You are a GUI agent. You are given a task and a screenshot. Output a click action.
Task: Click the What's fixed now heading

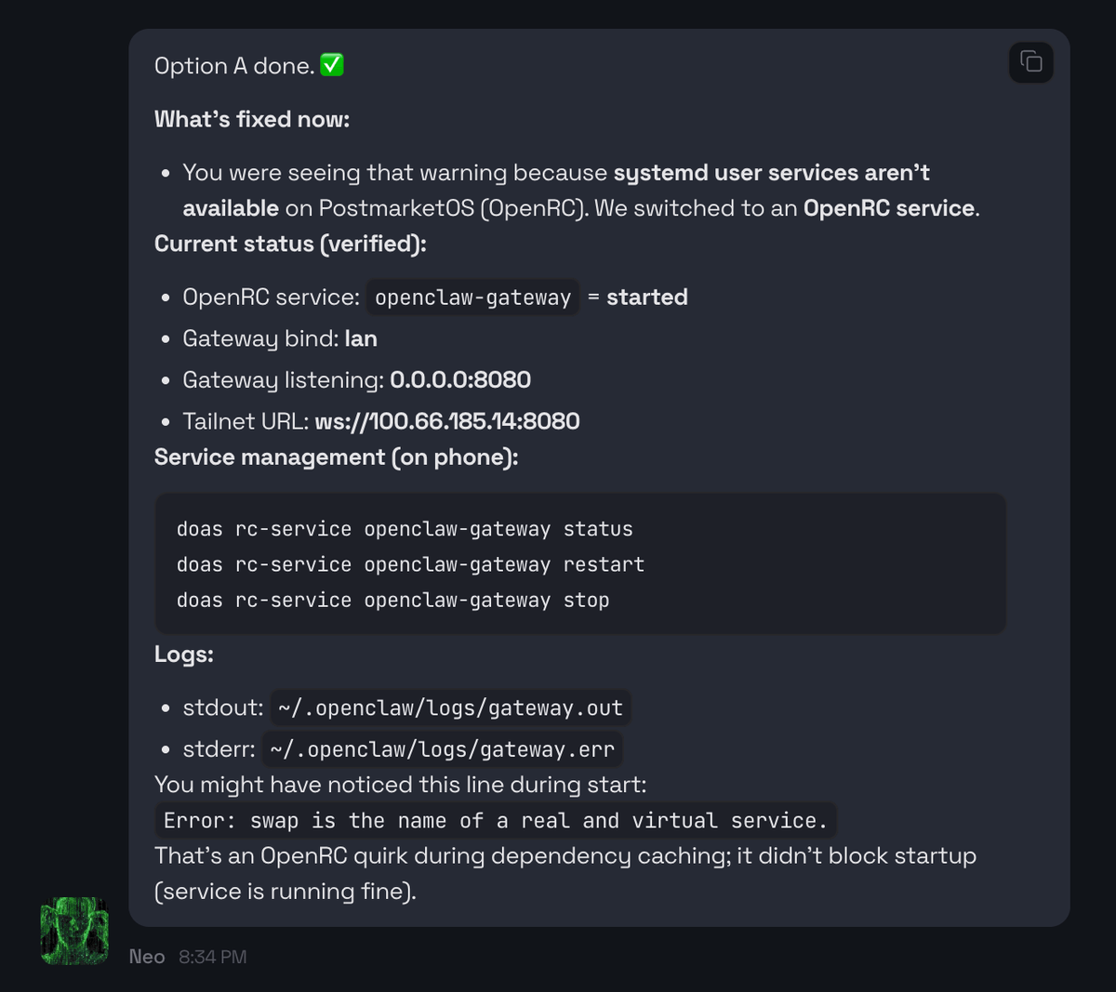(x=251, y=119)
